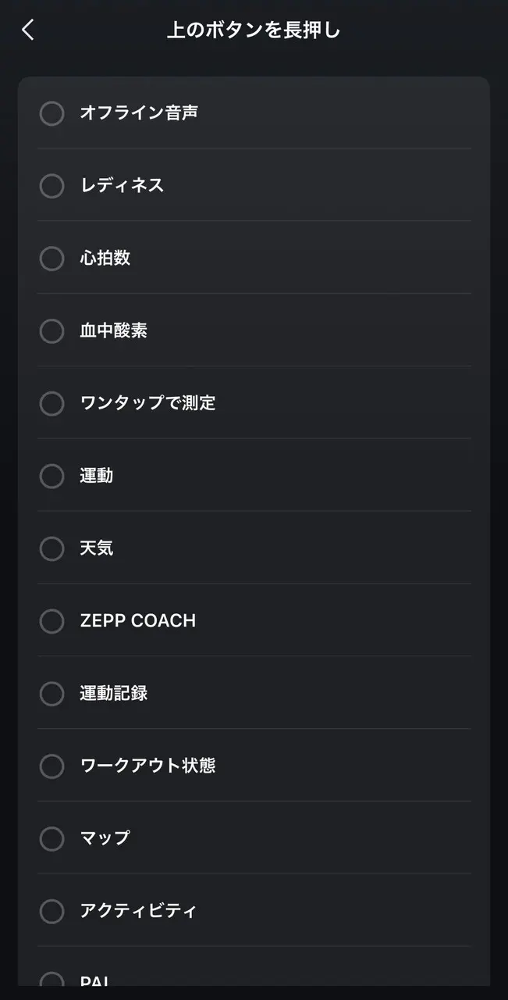Screen dimensions: 508x1000
Task: Tap the マップ list entry label
Action: (x=105, y=838)
